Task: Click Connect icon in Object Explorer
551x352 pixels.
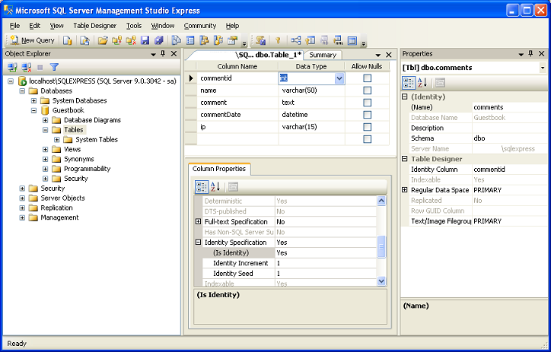Action: pos(13,67)
